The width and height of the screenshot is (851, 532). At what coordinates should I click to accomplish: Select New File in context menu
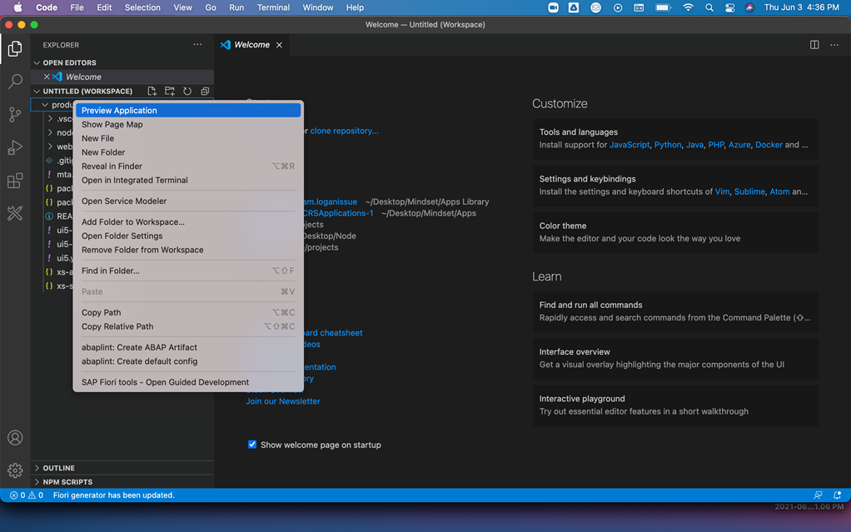tap(188, 138)
